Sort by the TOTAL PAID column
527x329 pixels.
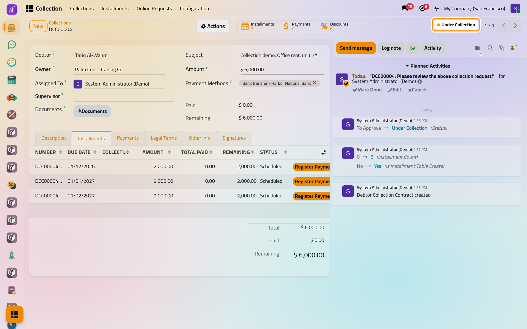point(197,152)
